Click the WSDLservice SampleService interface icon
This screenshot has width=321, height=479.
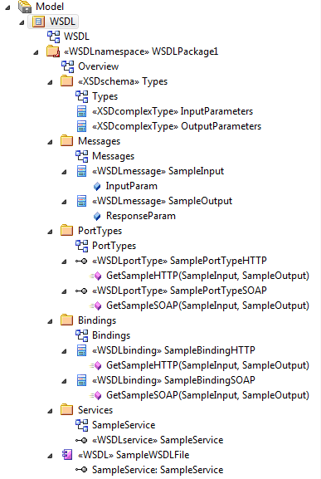pos(81,440)
